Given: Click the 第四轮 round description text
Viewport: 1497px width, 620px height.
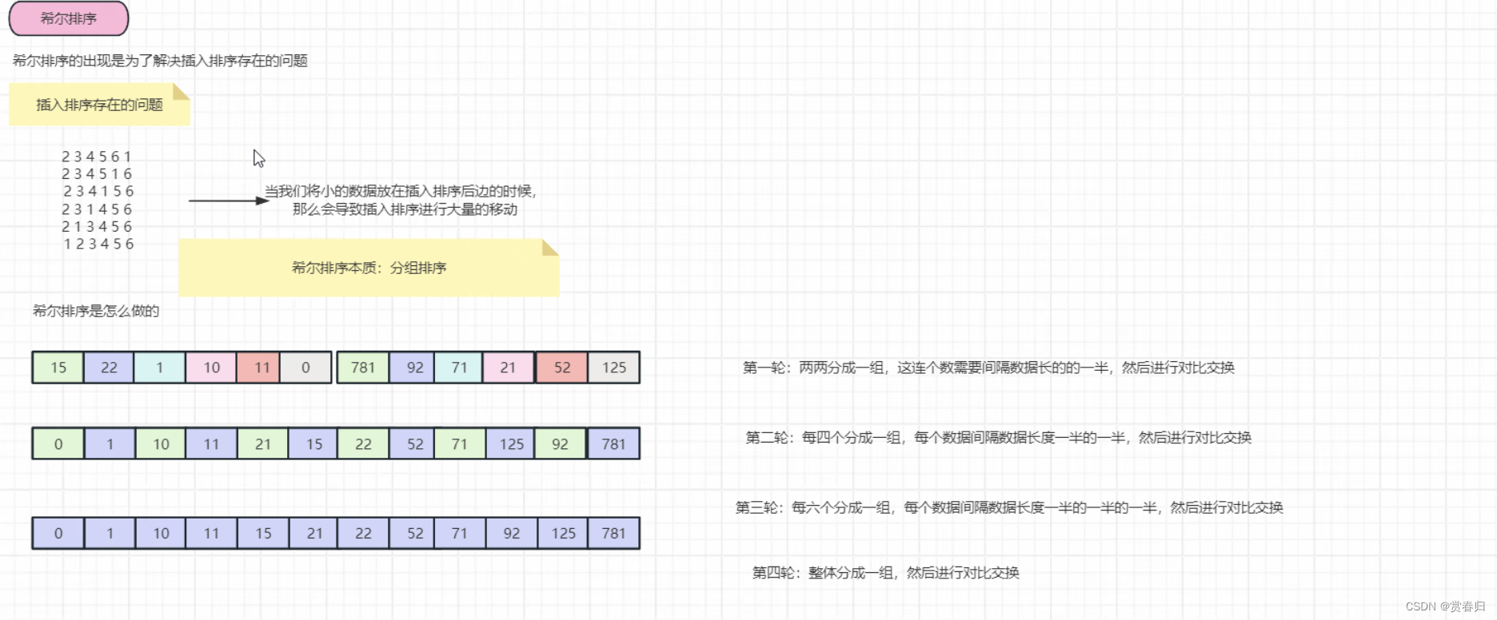Looking at the screenshot, I should (886, 573).
